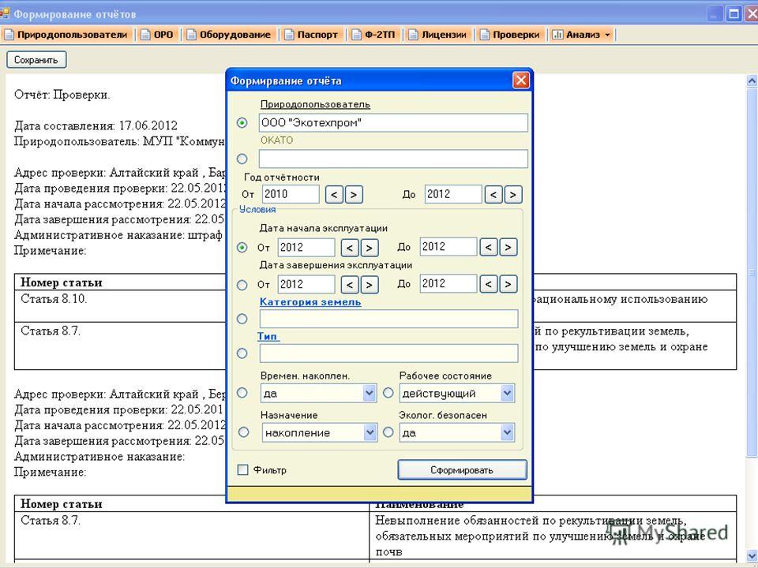This screenshot has height=568, width=758.
Task: Maximize the Формирование отчётов window
Action: click(734, 13)
